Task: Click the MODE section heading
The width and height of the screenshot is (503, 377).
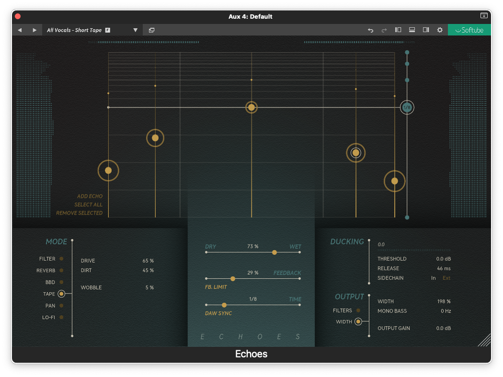Action: click(x=57, y=241)
